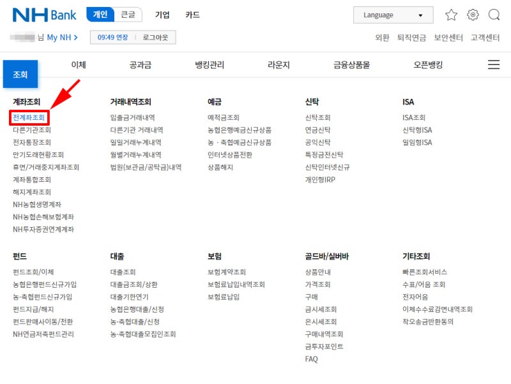The height and width of the screenshot is (384, 511).
Task: Open the 카드 card tab
Action: click(192, 15)
